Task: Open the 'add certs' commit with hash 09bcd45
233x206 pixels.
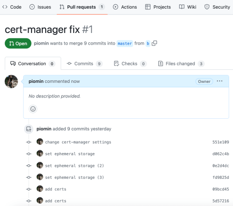Action: (x=56, y=189)
